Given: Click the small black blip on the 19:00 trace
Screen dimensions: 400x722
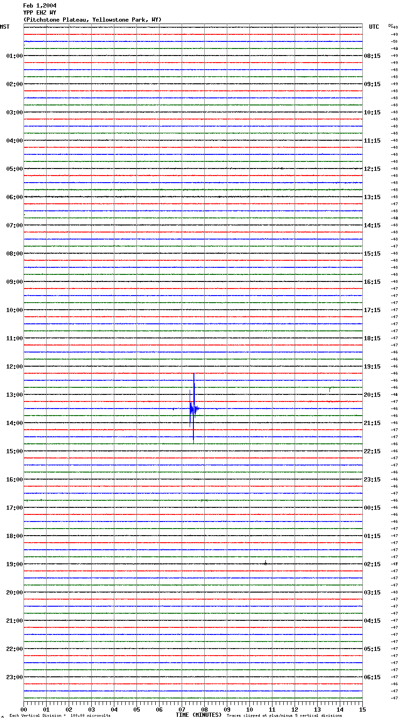Looking at the screenshot, I should pyautogui.click(x=266, y=563).
